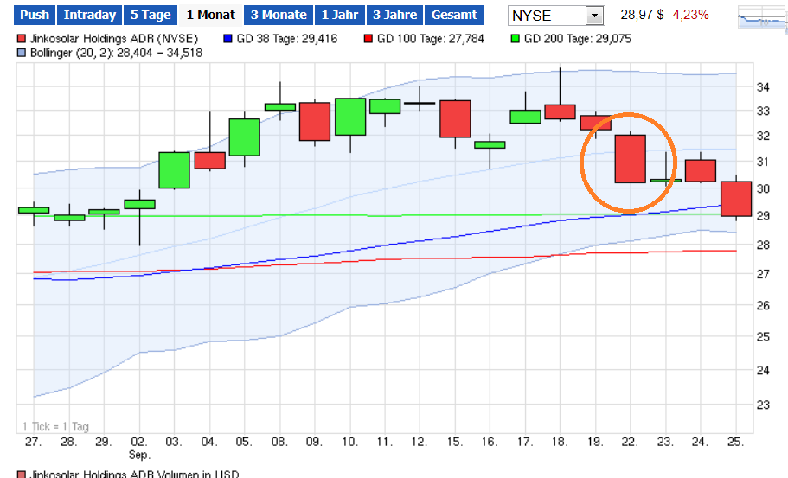Viewport: 788px width, 478px height.
Task: Select the 1 Monat tab
Action: (x=210, y=15)
